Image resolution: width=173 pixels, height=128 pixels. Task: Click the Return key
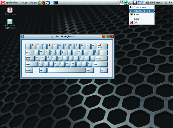pyautogui.click(x=101, y=58)
